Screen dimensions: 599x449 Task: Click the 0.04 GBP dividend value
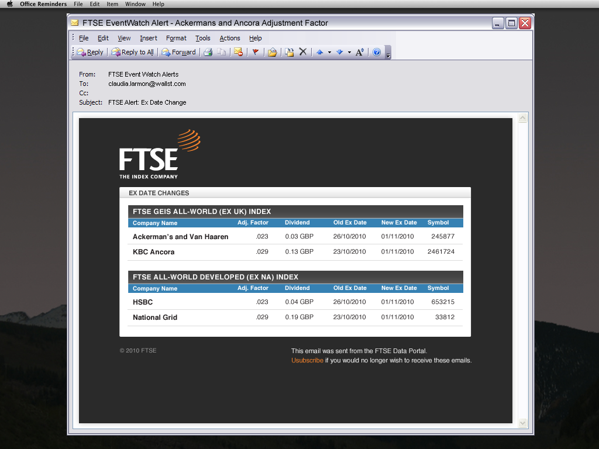[299, 302]
